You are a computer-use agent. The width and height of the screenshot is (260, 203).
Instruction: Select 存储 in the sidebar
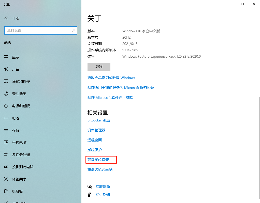16,130
